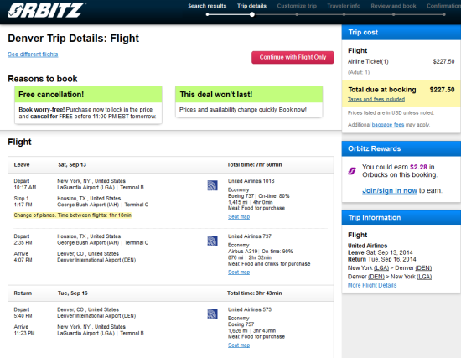Click the Review and book progress step

393,6
